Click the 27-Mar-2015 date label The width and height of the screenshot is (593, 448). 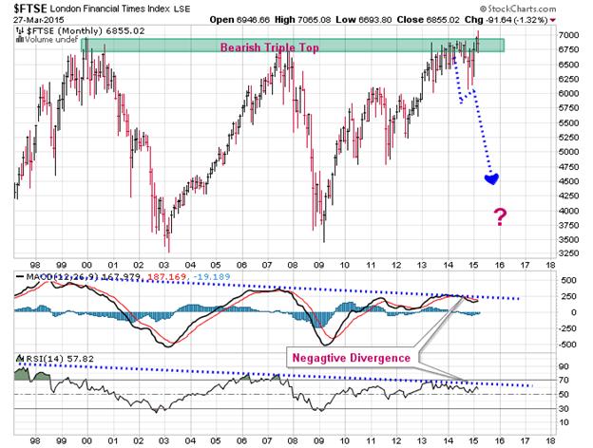point(39,20)
